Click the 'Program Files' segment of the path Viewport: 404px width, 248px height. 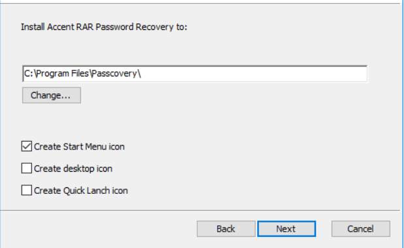63,74
